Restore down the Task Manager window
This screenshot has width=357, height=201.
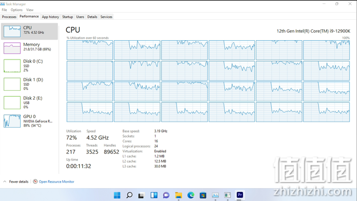(x=337, y=4)
